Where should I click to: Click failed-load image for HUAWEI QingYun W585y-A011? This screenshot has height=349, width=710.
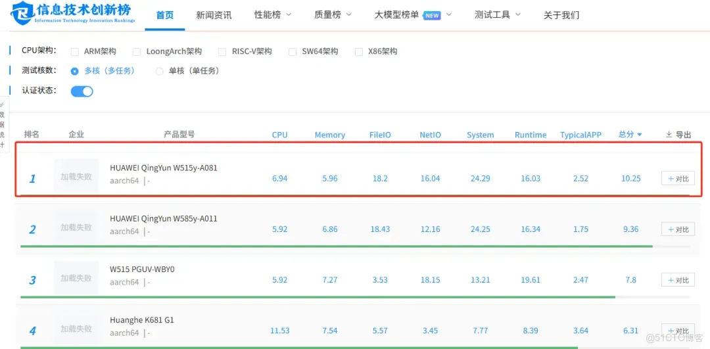pos(76,227)
